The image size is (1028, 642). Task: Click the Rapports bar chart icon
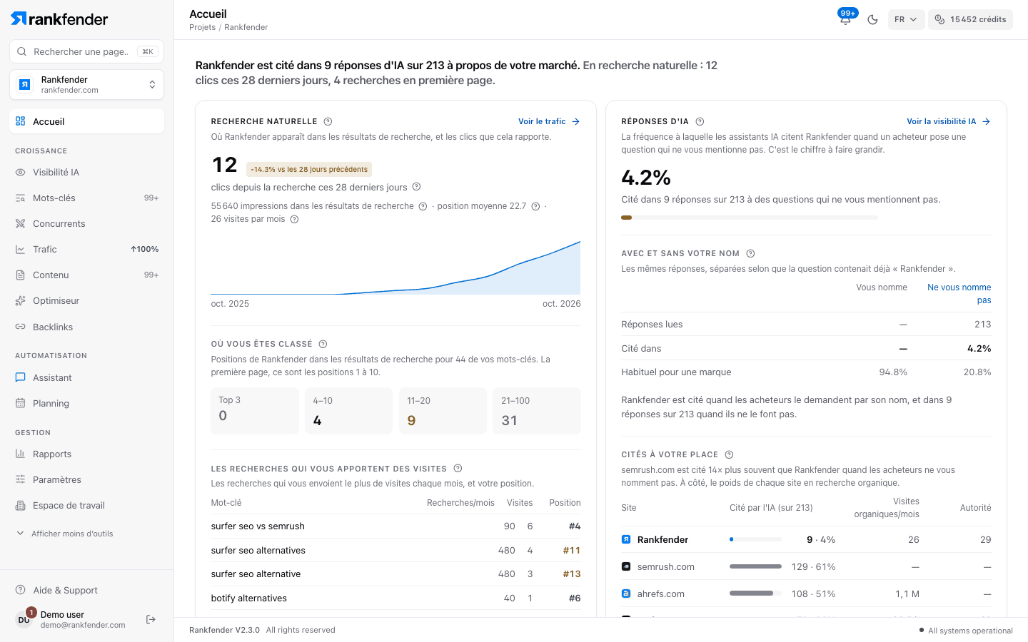point(21,454)
